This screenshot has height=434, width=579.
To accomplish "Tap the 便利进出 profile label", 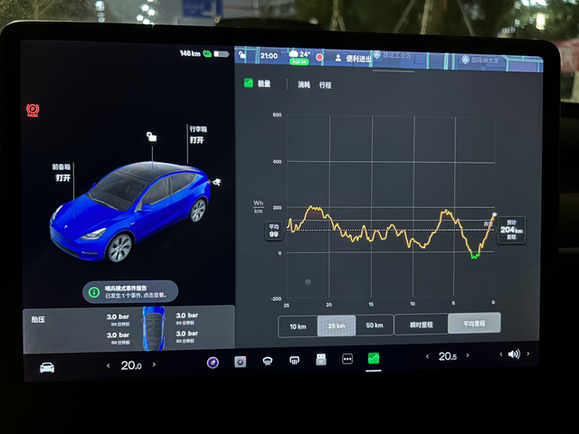I will click(358, 59).
